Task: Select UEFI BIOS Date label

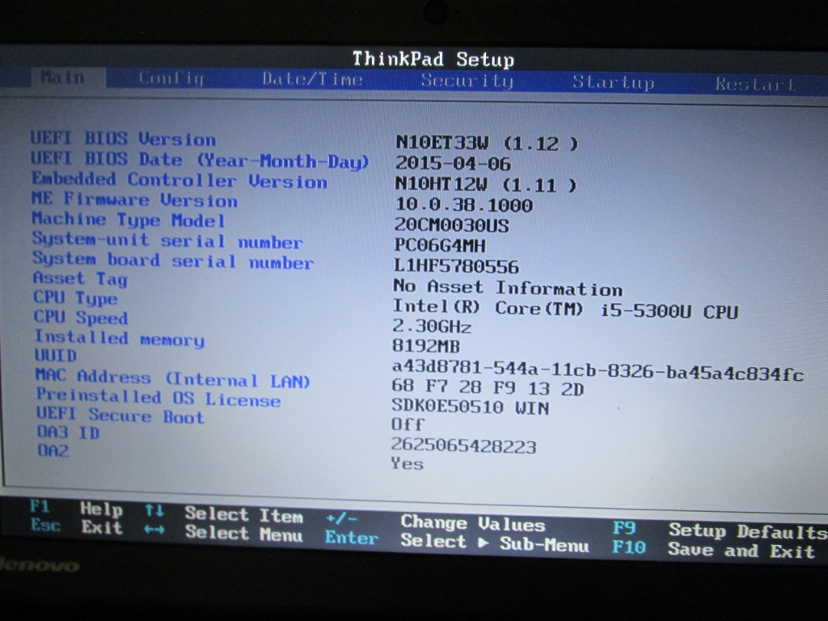Action: (x=200, y=159)
